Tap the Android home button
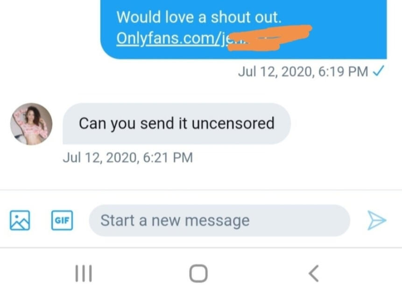The image size is (402, 287). coord(198,273)
